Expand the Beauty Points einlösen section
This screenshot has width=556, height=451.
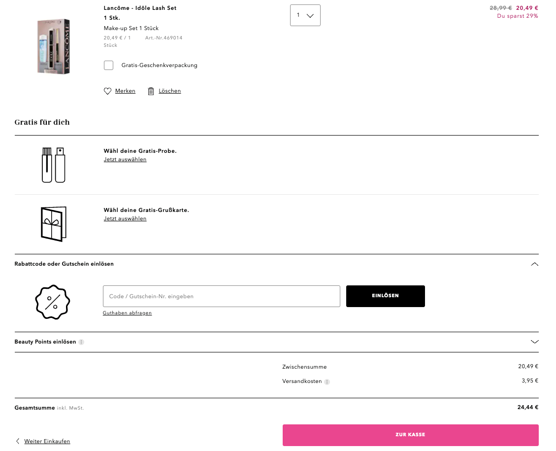tap(534, 342)
